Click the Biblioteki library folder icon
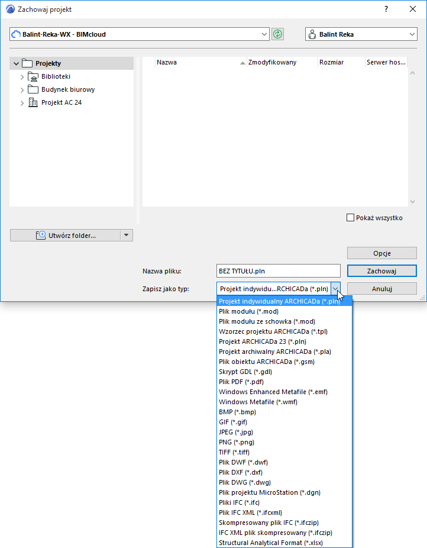427x548 pixels. pos(33,76)
